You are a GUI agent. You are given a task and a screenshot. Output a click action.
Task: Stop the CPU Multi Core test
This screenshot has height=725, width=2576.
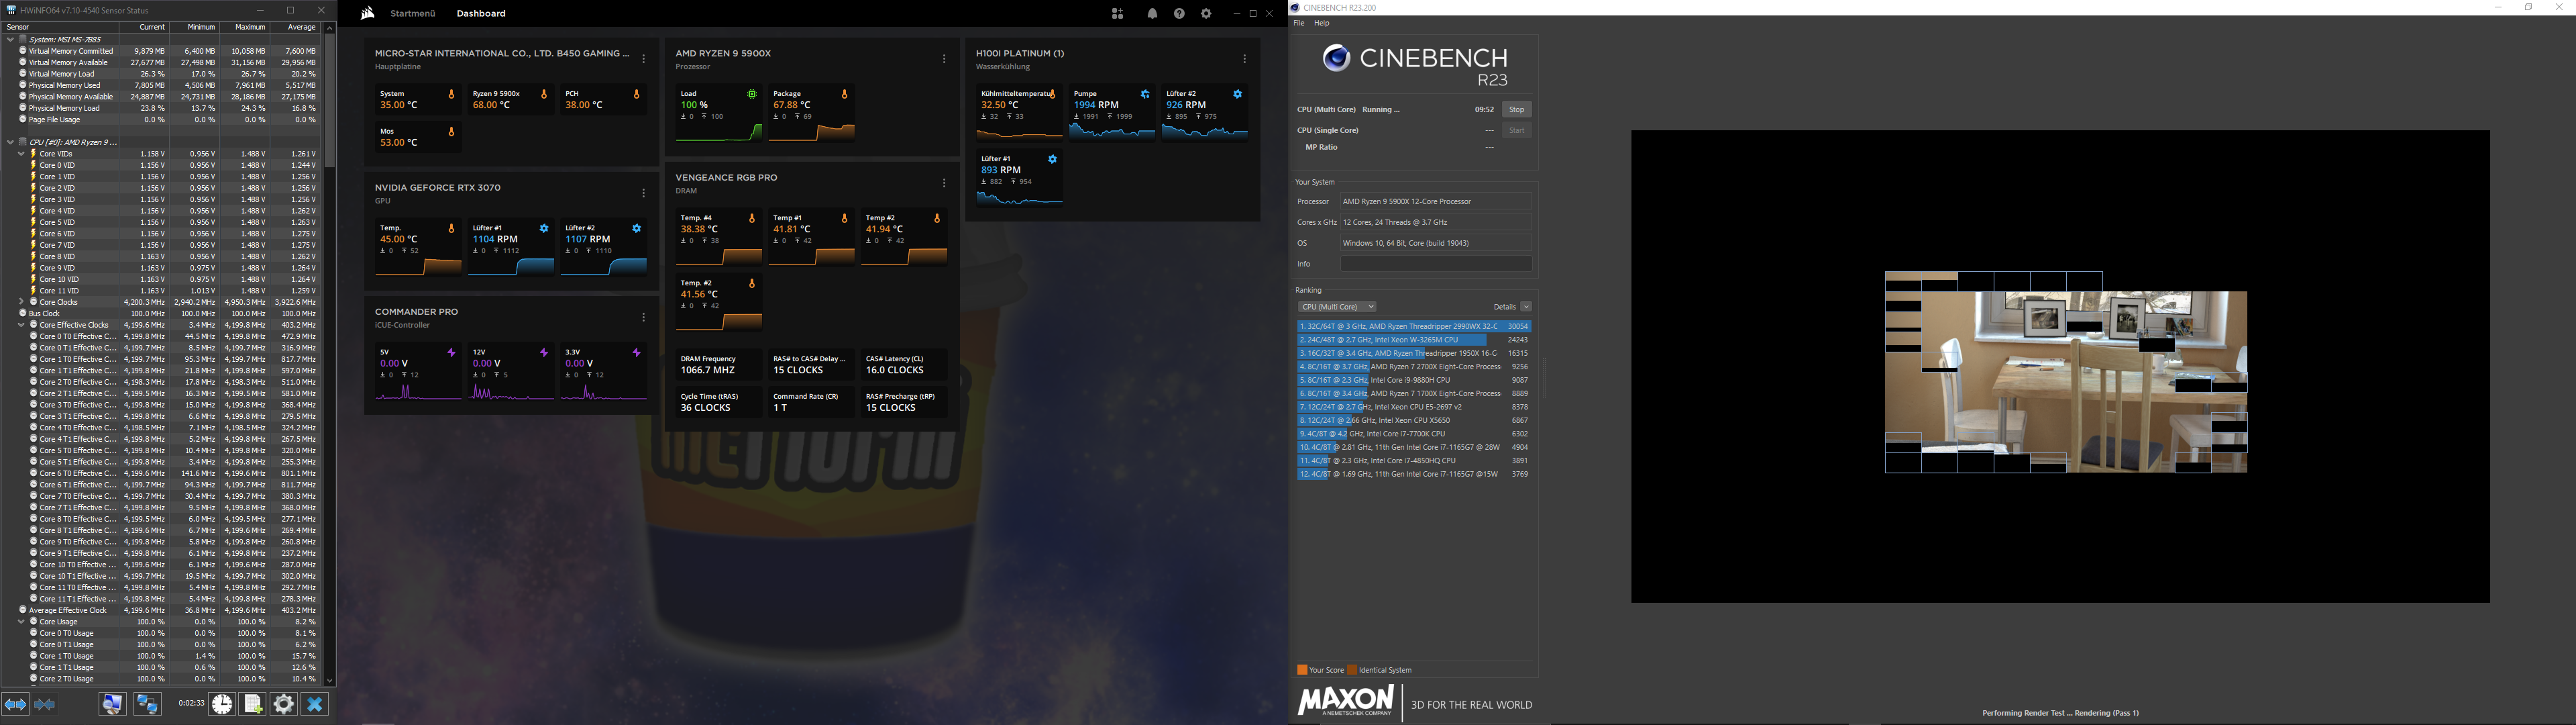click(1516, 109)
